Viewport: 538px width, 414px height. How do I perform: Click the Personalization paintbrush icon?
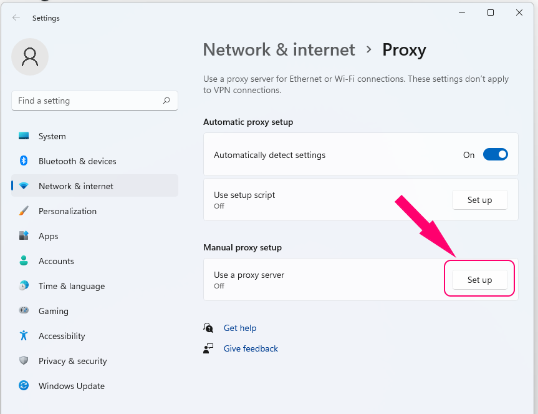24,211
